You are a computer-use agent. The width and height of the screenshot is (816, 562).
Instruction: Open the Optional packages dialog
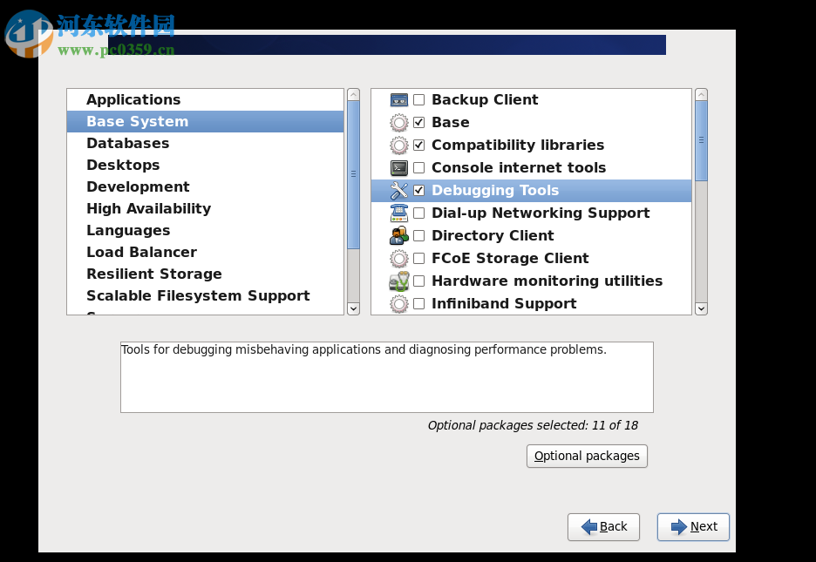(x=587, y=455)
